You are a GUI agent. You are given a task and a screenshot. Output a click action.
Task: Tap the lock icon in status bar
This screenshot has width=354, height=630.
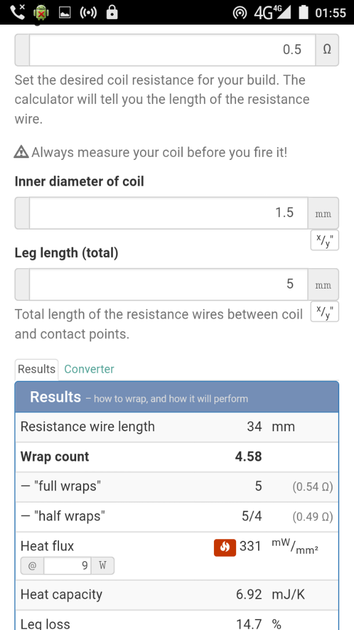(x=112, y=12)
